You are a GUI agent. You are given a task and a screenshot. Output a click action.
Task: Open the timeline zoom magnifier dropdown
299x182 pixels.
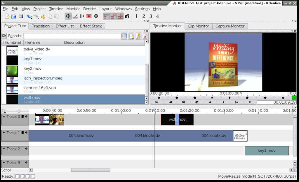click(4, 111)
